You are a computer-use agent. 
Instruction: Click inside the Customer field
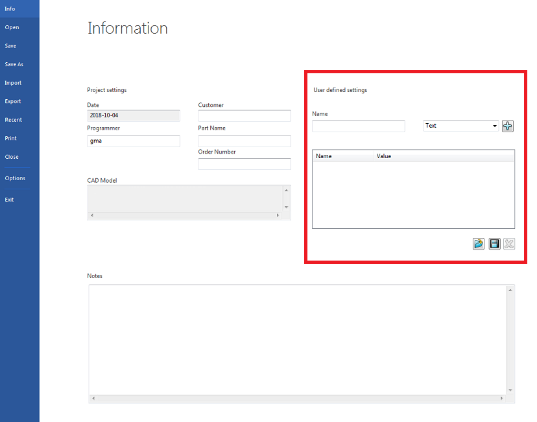coord(244,116)
